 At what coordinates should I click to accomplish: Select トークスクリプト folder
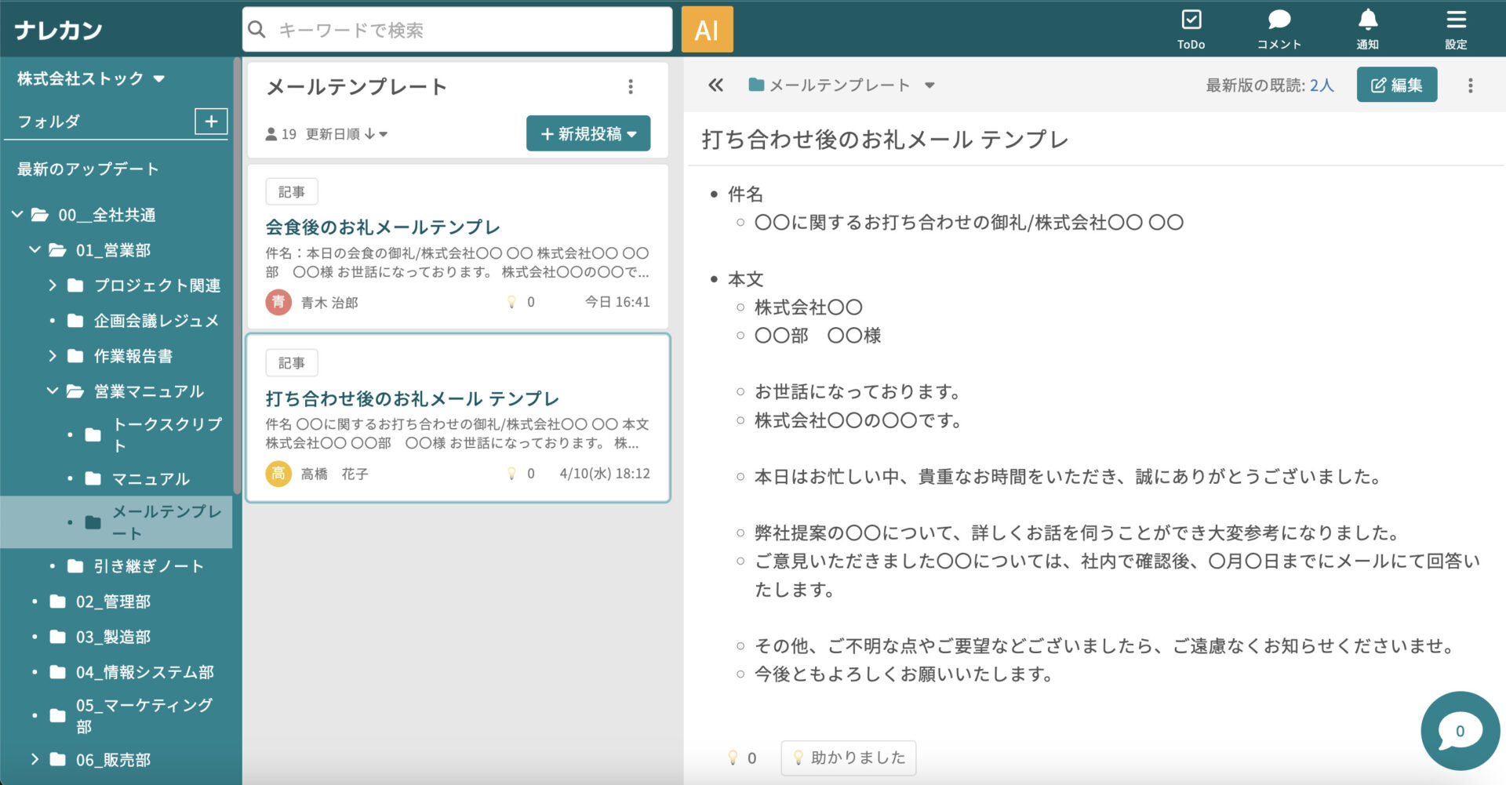point(167,434)
